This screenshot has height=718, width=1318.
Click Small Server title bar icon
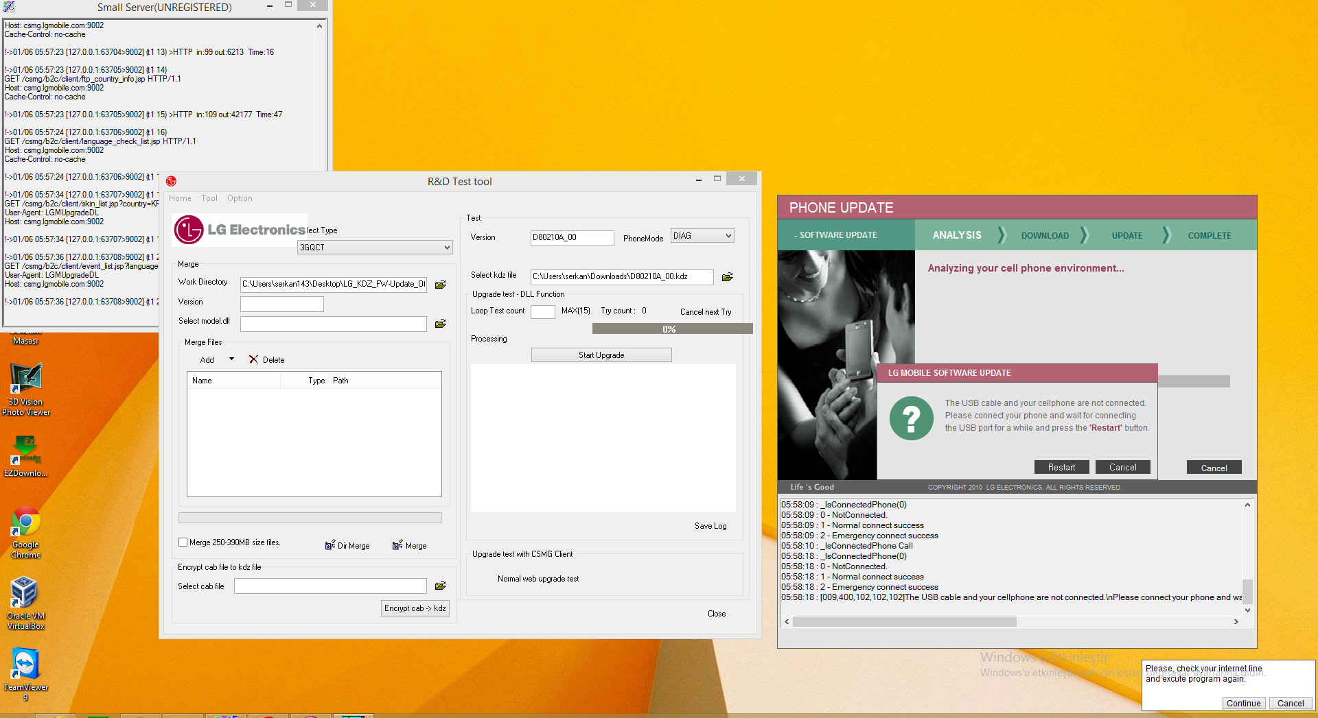click(x=8, y=7)
